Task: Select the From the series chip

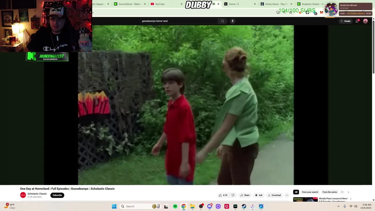Action: pos(330,192)
